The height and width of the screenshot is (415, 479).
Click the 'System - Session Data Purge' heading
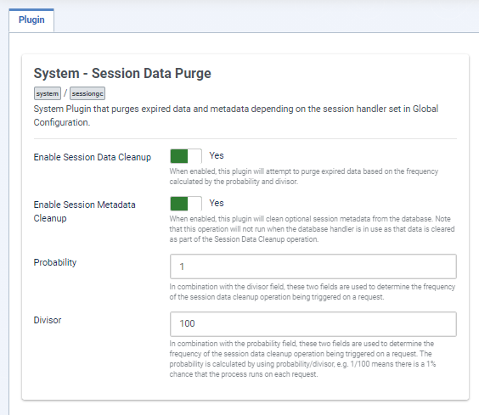click(122, 73)
